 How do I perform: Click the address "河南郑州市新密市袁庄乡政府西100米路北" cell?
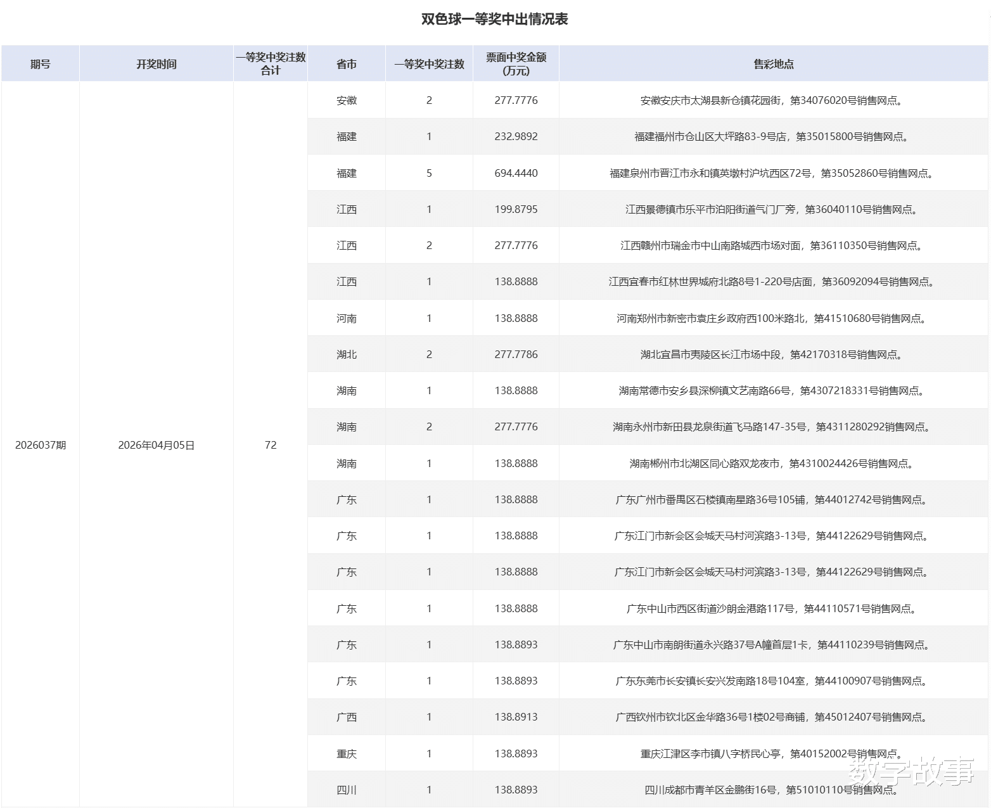tap(774, 318)
